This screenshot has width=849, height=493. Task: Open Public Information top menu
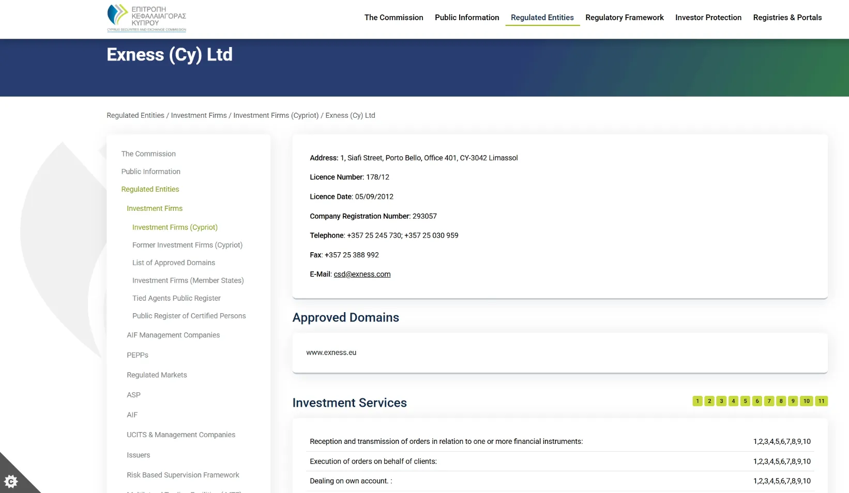(467, 18)
